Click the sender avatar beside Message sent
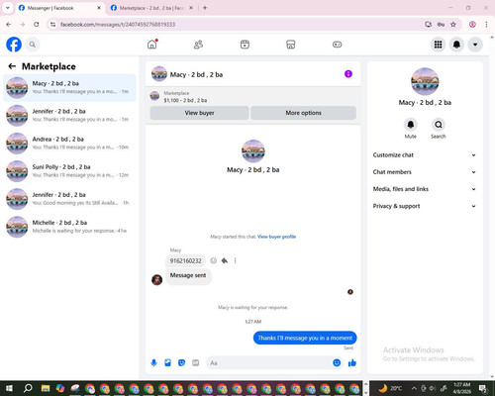 click(156, 279)
